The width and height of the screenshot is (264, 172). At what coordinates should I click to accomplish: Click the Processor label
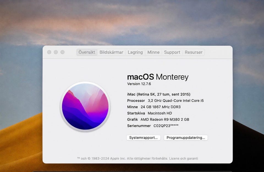click(136, 101)
